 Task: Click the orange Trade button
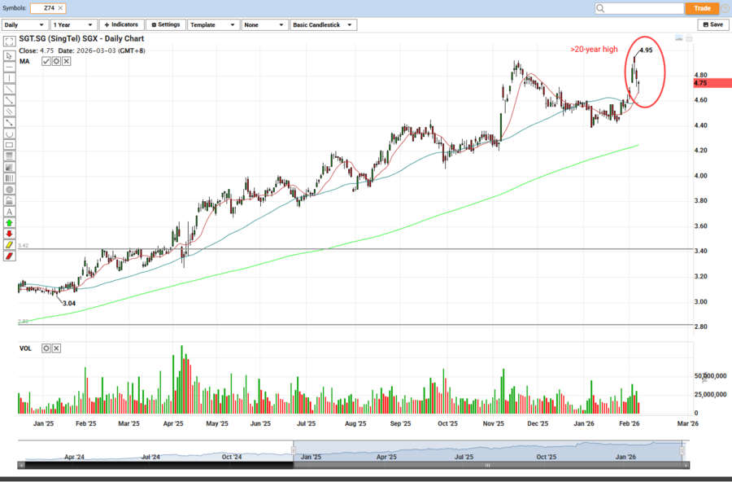point(702,8)
